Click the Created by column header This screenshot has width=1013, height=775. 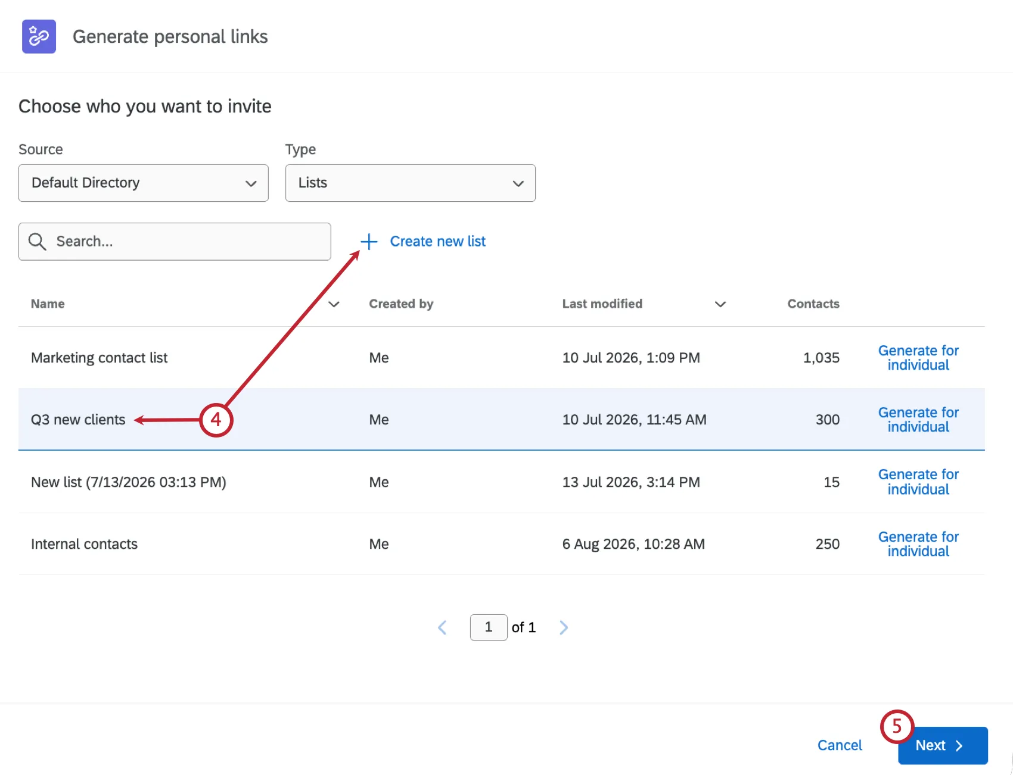[x=401, y=304]
